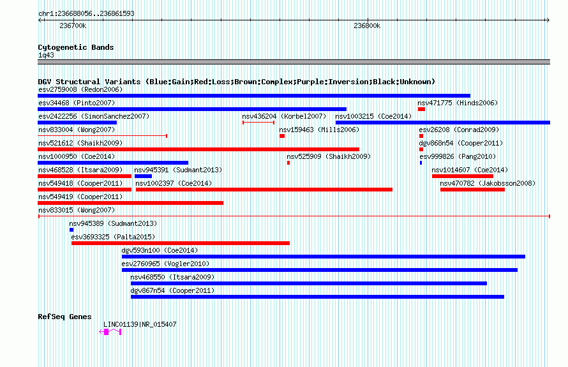This screenshot has width=568, height=367.
Task: Select nsv525909 (Shaikh2009) label
Action: point(329,156)
